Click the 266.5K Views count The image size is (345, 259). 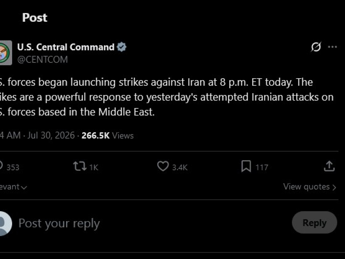108,135
